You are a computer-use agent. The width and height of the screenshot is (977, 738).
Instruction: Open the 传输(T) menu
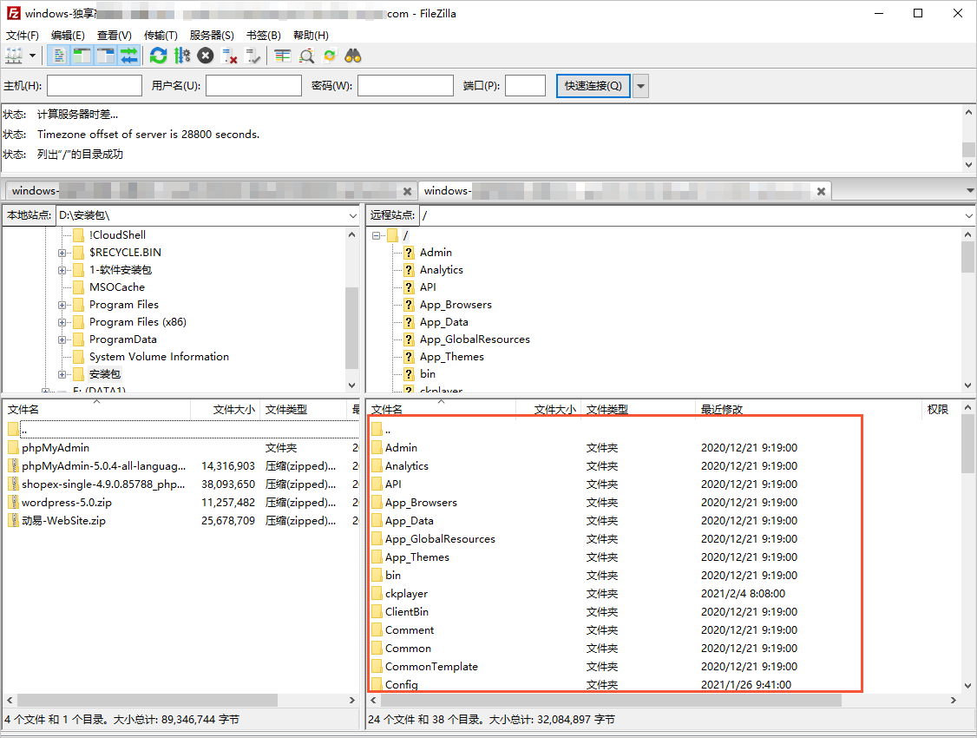coord(161,36)
